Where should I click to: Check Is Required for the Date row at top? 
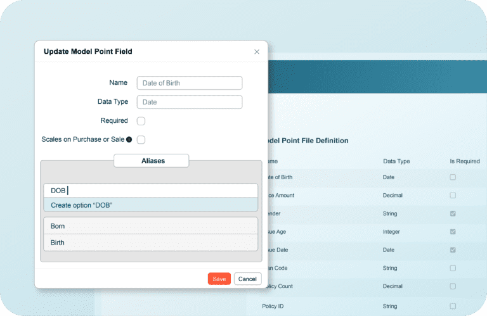pos(453,177)
